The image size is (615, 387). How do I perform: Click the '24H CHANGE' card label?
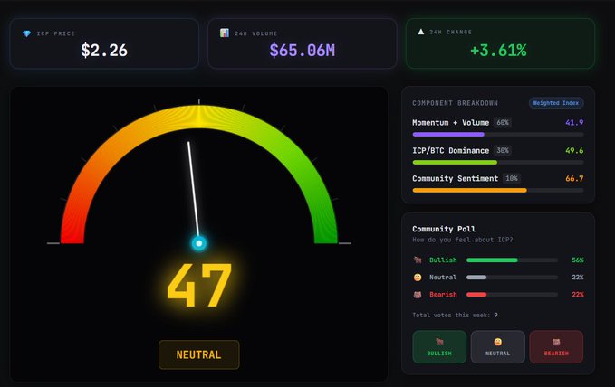click(x=451, y=33)
